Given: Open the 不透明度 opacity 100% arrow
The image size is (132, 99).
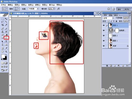Looking at the screenshot, I should point(129,18).
